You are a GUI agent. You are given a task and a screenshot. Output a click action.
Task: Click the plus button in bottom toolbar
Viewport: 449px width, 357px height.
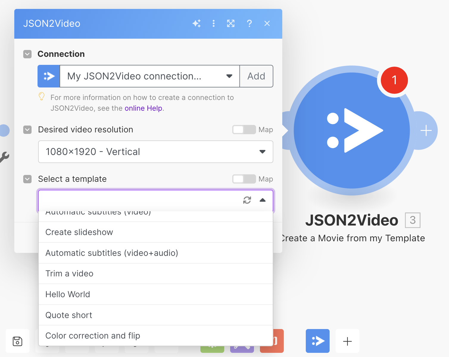point(347,341)
